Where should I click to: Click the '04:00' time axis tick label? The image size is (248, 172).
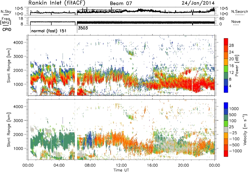[59, 165]
